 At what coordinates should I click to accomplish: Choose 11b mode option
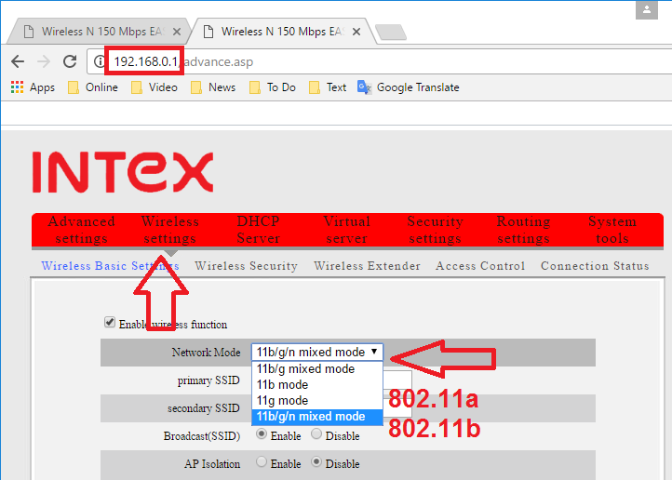[317, 384]
